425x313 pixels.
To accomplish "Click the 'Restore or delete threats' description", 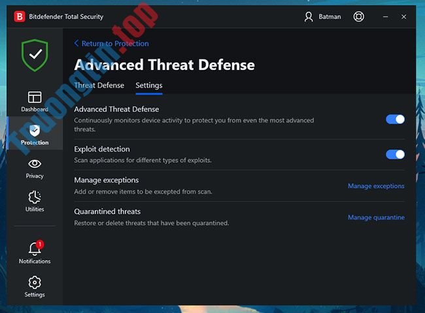I will pos(152,223).
